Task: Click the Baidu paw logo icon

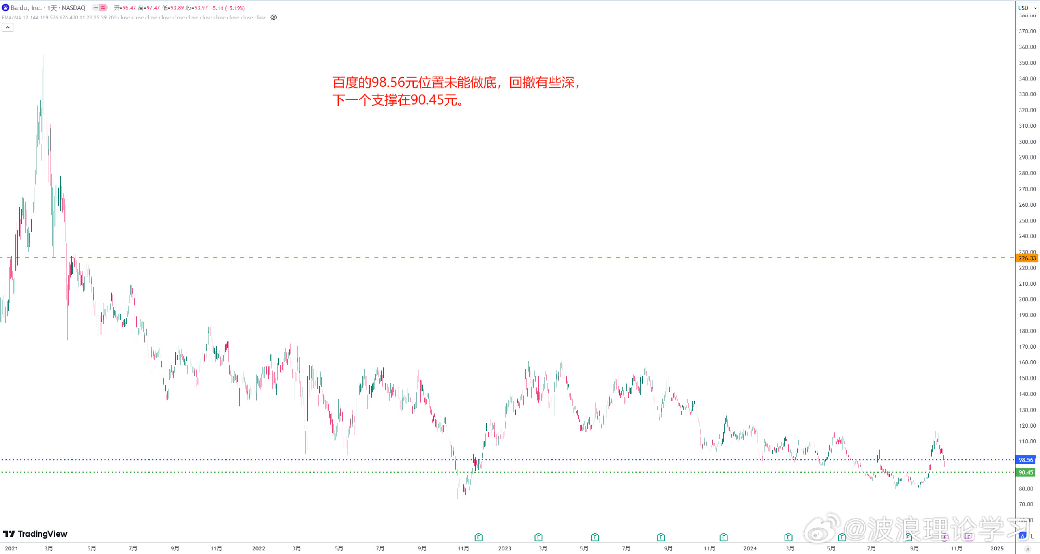Action: pyautogui.click(x=6, y=8)
